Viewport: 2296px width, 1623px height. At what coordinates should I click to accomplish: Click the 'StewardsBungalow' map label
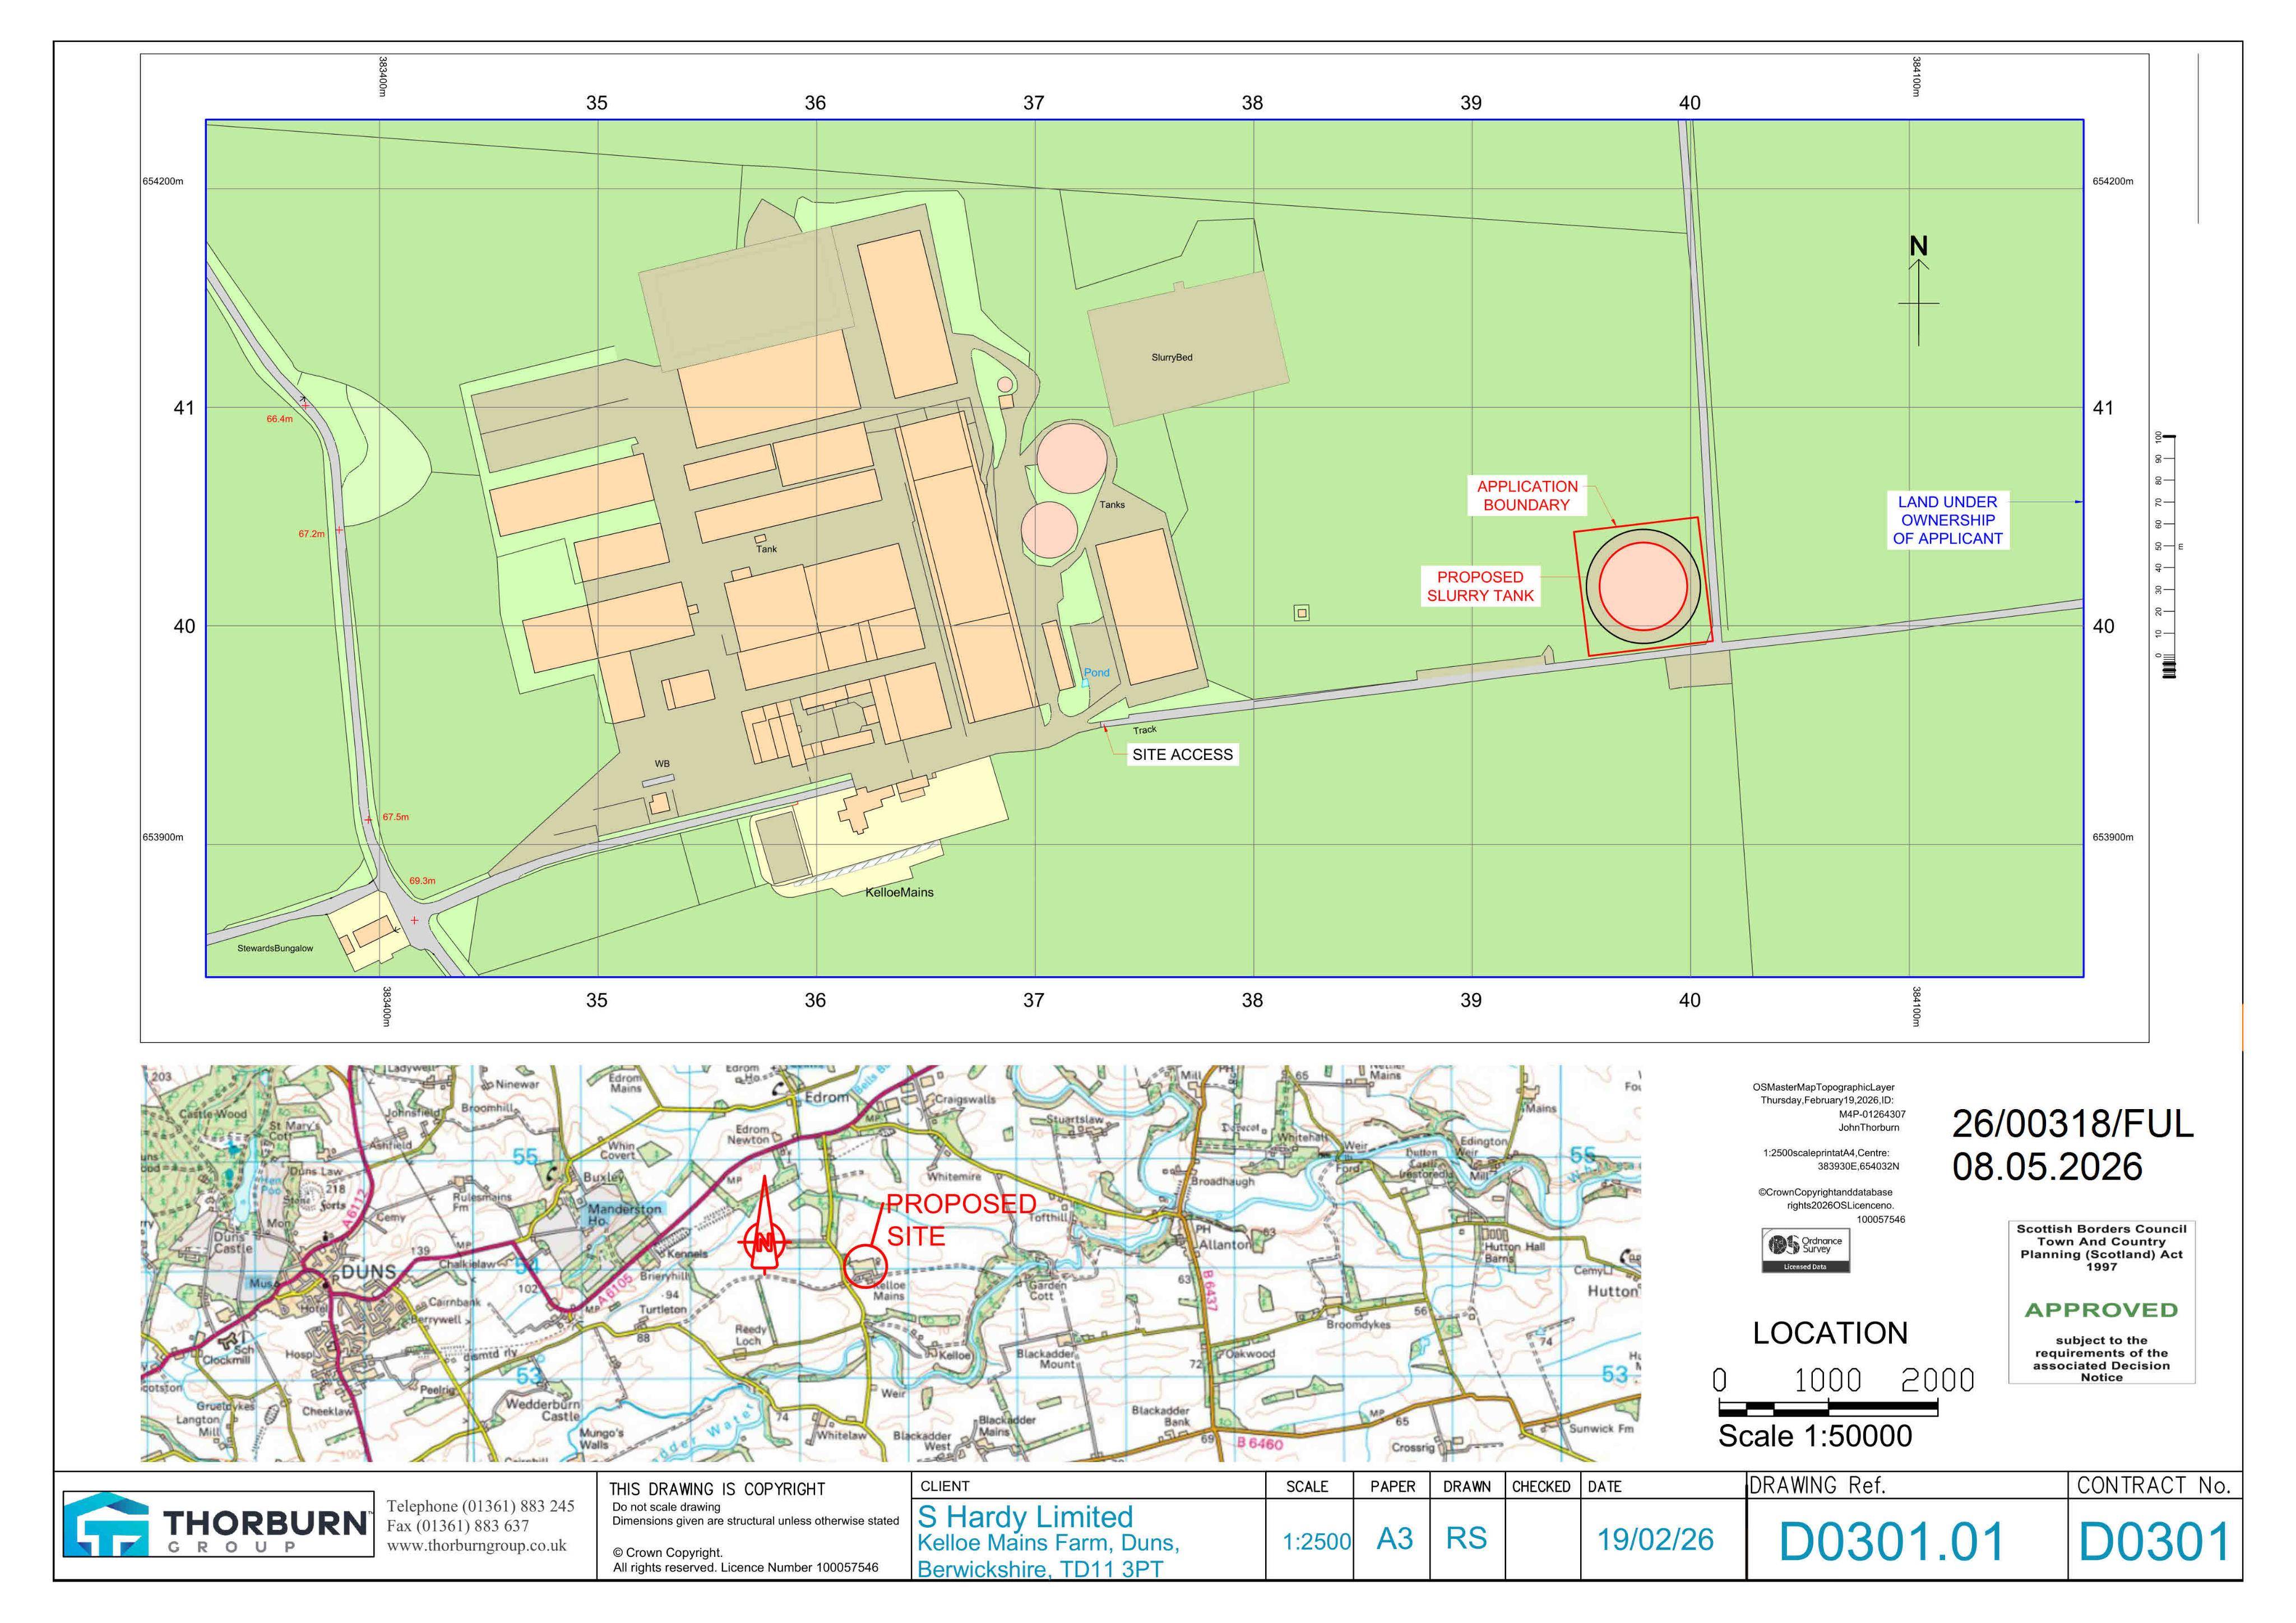(x=275, y=948)
